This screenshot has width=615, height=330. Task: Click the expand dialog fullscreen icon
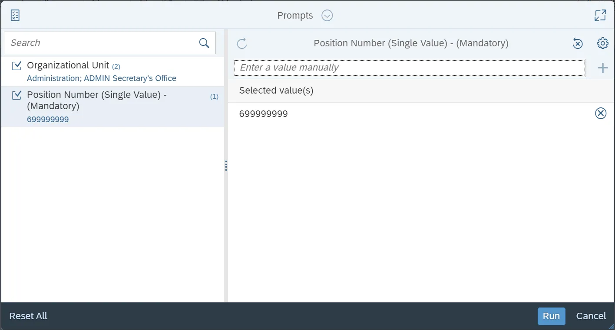click(x=600, y=16)
